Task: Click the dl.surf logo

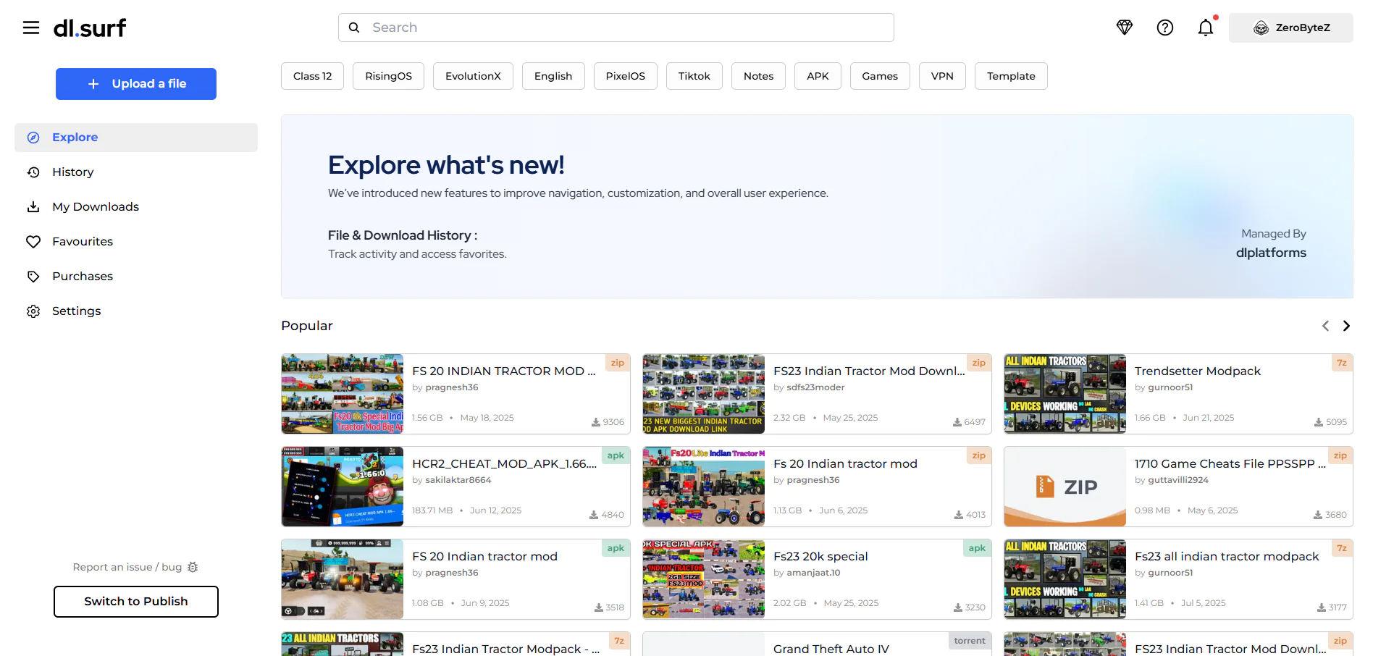Action: click(x=90, y=28)
